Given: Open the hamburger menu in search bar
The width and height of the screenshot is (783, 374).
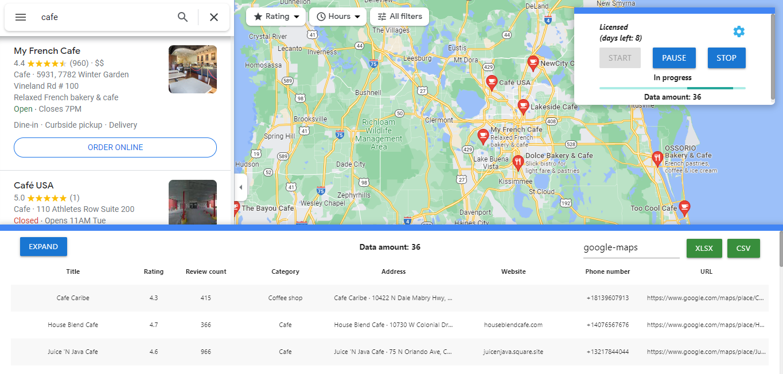Looking at the screenshot, I should click(x=21, y=17).
